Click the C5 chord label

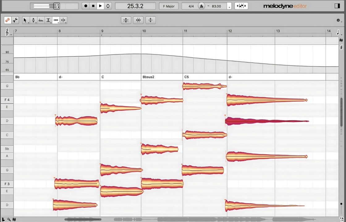pyautogui.click(x=187, y=77)
